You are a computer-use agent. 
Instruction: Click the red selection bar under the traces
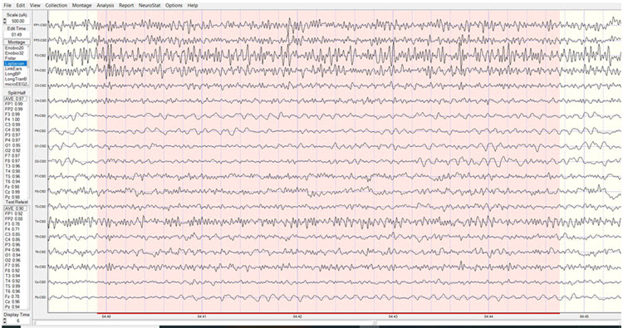[328, 313]
